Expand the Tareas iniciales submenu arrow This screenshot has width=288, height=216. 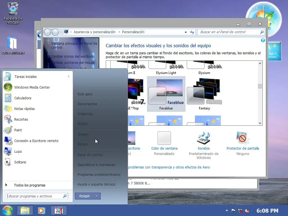[x=69, y=76]
